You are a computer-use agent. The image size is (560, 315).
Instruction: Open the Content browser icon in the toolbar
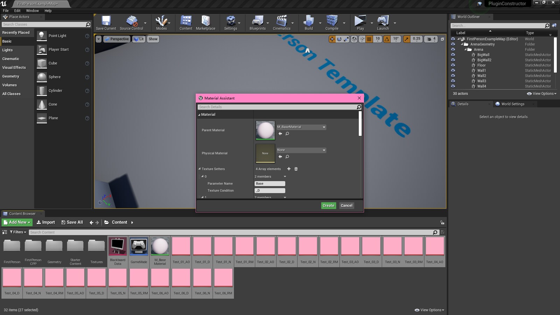185,22
